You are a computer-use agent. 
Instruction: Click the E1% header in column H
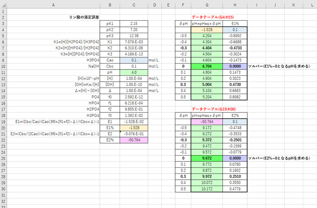coord(235,23)
